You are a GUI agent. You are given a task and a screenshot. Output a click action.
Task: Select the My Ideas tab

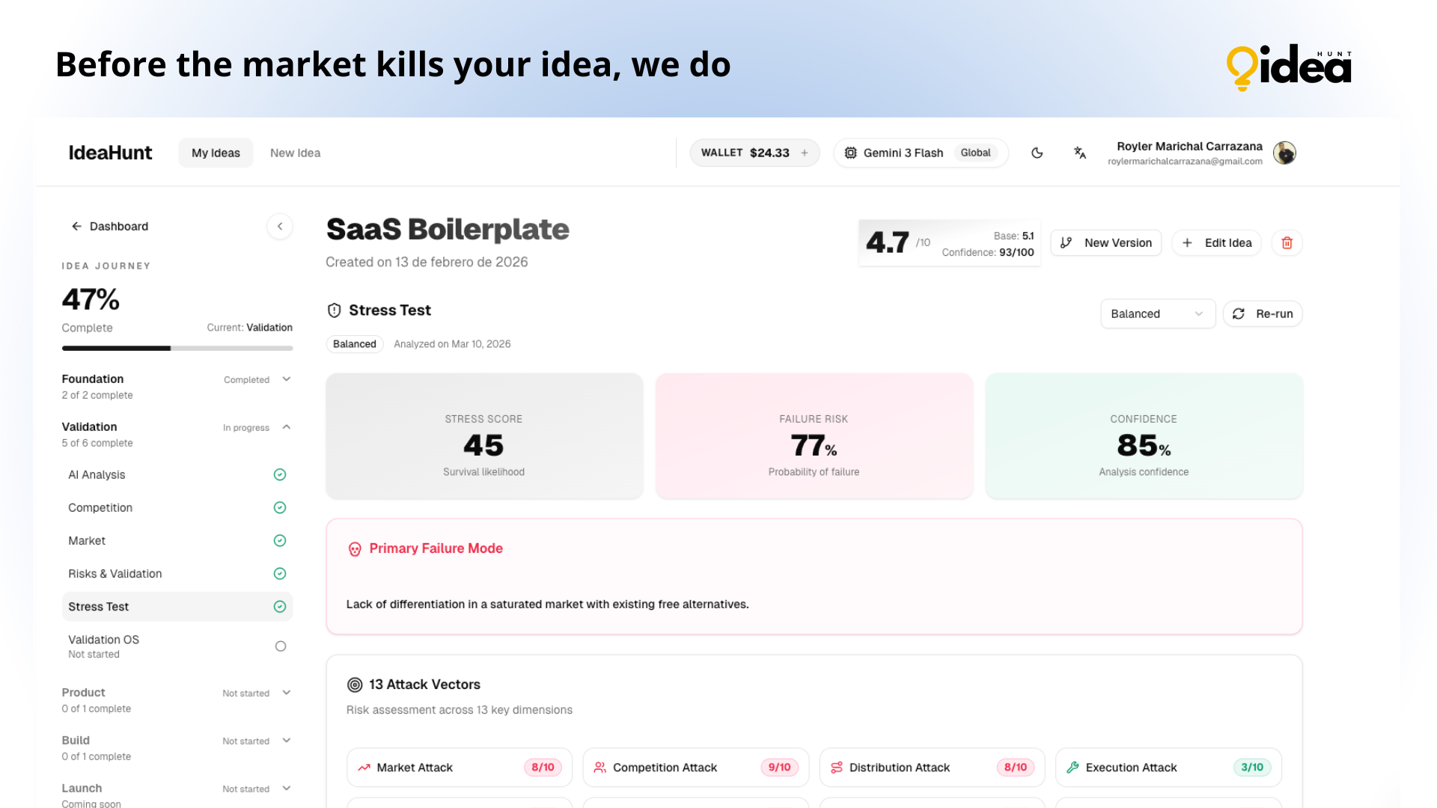click(216, 153)
